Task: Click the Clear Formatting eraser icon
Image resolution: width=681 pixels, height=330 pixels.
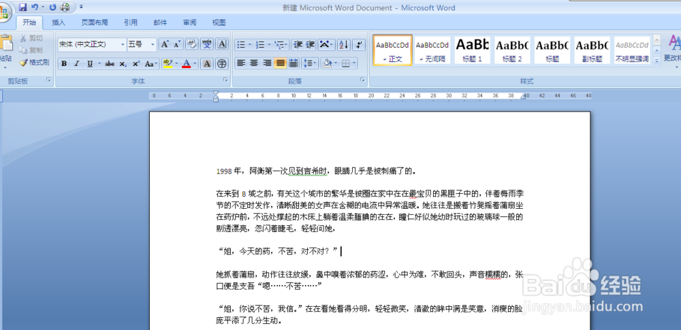Action: pos(192,44)
